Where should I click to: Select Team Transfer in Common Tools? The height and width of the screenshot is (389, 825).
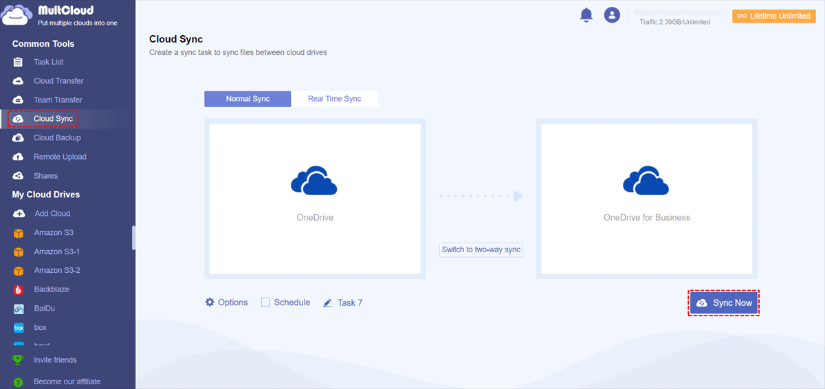(x=58, y=100)
